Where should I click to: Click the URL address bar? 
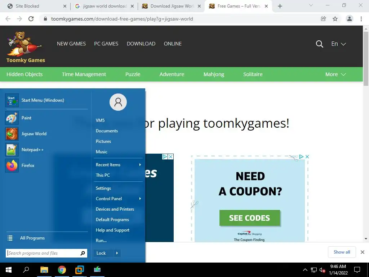click(180, 19)
